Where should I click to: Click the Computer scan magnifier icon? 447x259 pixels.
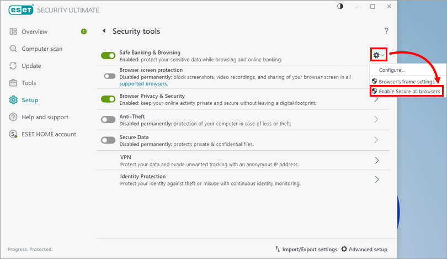tap(13, 49)
